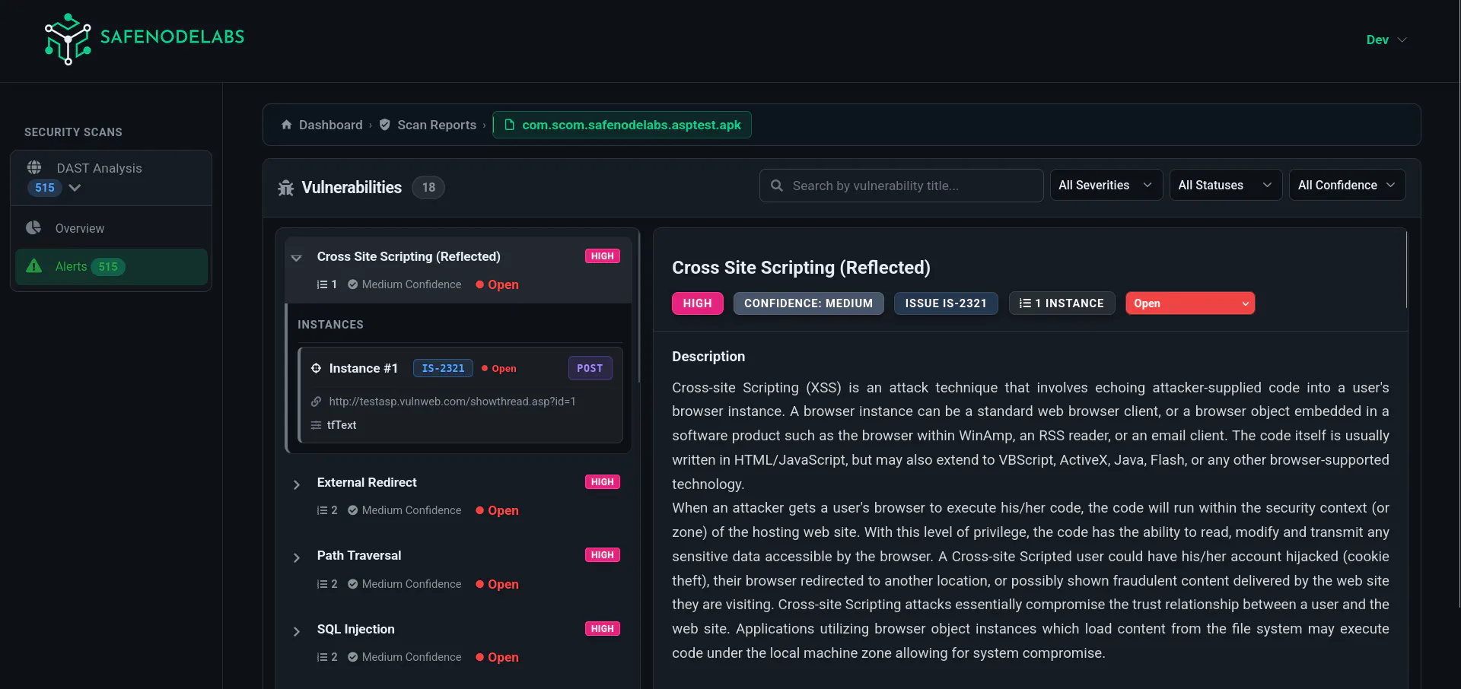Viewport: 1461px width, 689px height.
Task: Click the ISSUE IS-2321 tag
Action: 945,303
